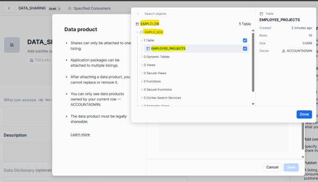This screenshot has height=182, width=318.
Task: Click the ACCOUNTADMIN owner user icon
Action: [283, 51]
